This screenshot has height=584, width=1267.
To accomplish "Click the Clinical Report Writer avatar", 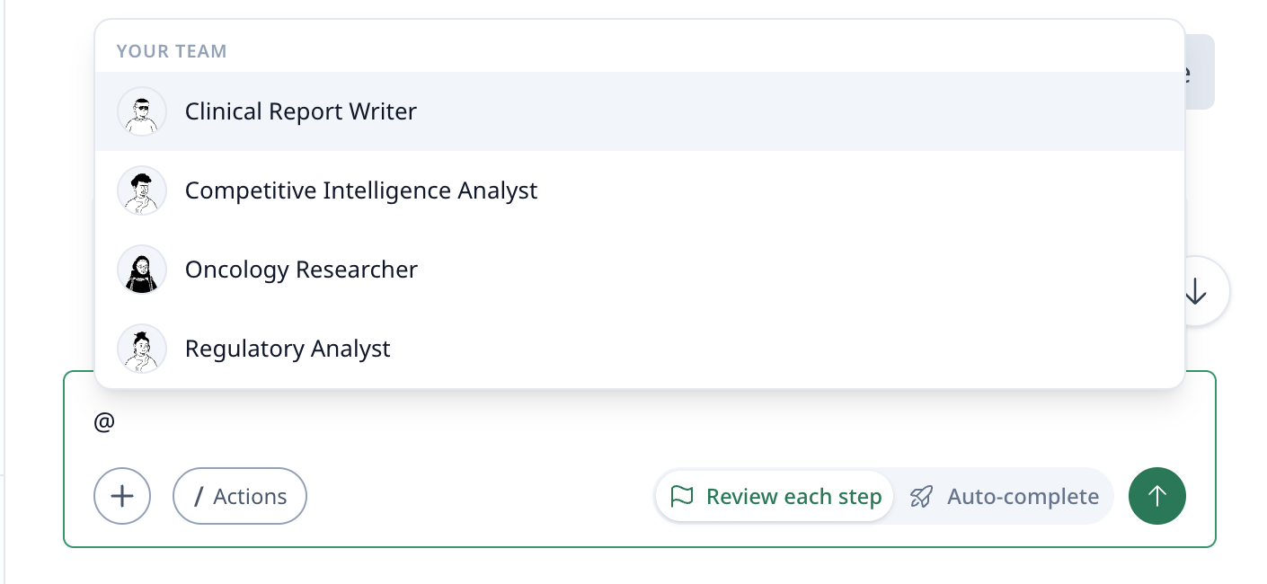I will pos(142,111).
